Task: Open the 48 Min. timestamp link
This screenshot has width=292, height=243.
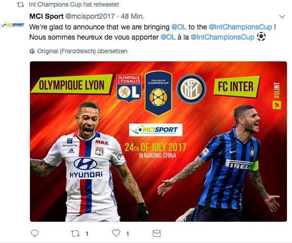Action: (133, 16)
